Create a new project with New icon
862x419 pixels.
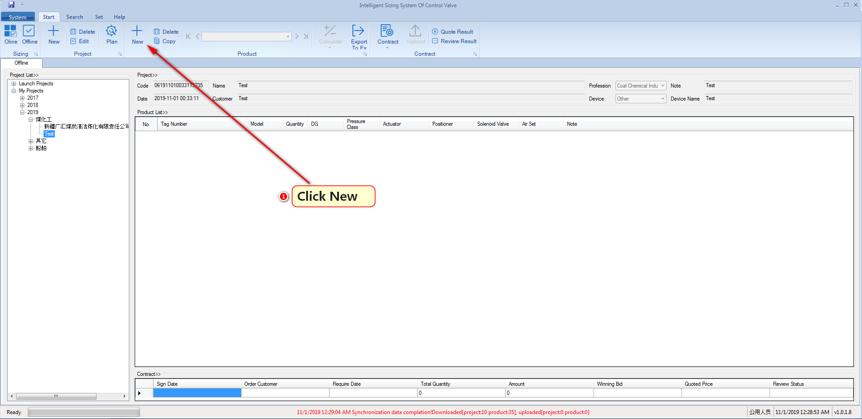pos(53,35)
